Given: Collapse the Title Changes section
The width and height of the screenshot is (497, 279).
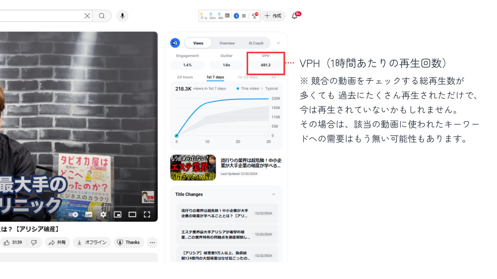Looking at the screenshot, I should click(x=274, y=194).
